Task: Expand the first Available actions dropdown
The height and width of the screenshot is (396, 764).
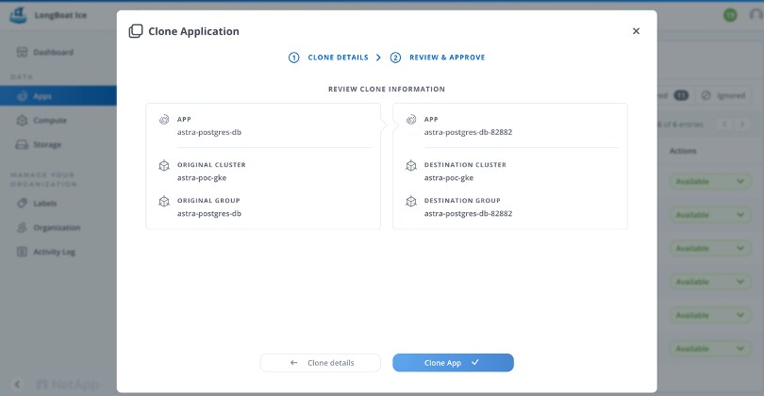Action: (x=707, y=181)
